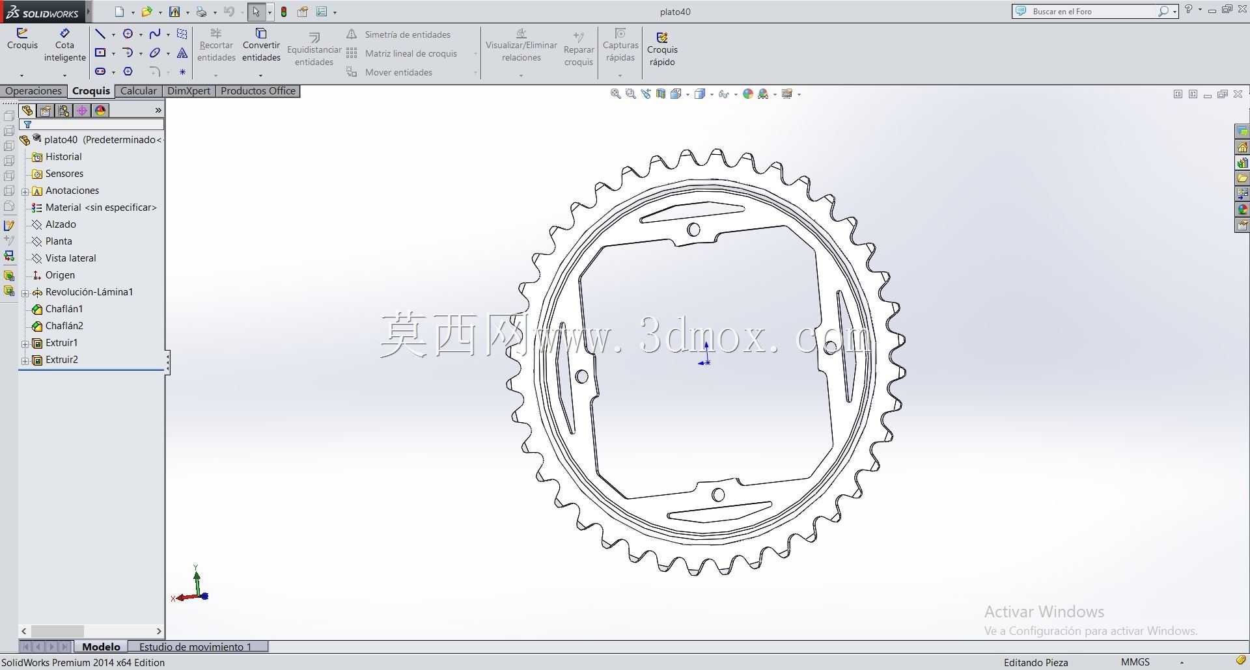Open the DisplayManager tab icon

100,111
